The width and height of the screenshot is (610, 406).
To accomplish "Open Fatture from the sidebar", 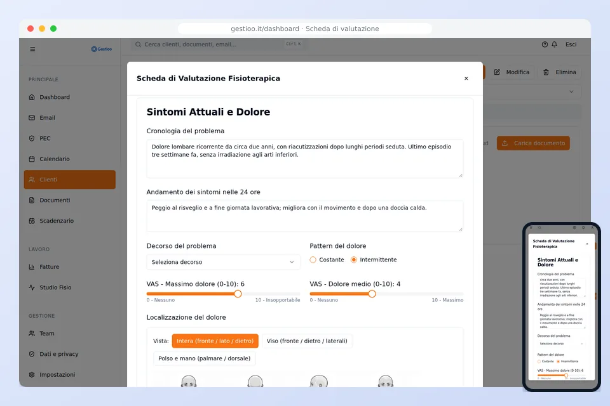I will click(70, 267).
